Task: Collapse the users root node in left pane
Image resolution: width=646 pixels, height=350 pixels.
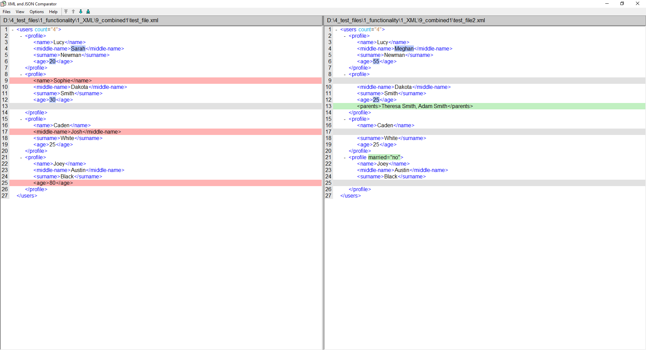Action: (x=13, y=30)
